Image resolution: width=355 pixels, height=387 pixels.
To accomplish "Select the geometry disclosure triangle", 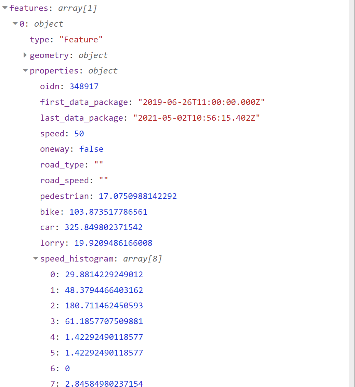I will click(x=25, y=55).
